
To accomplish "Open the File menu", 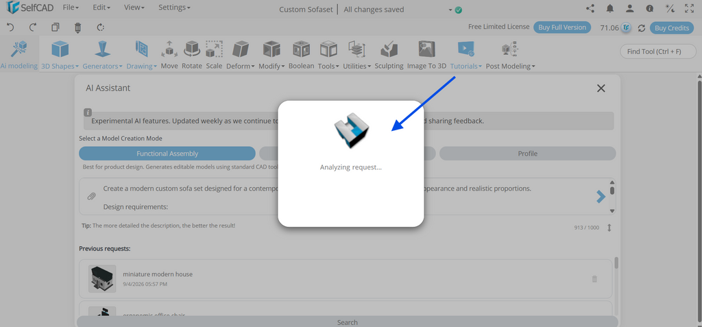I will 71,8.
